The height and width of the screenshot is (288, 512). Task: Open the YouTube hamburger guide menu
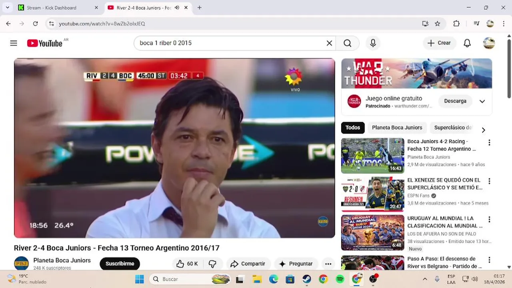tap(14, 43)
